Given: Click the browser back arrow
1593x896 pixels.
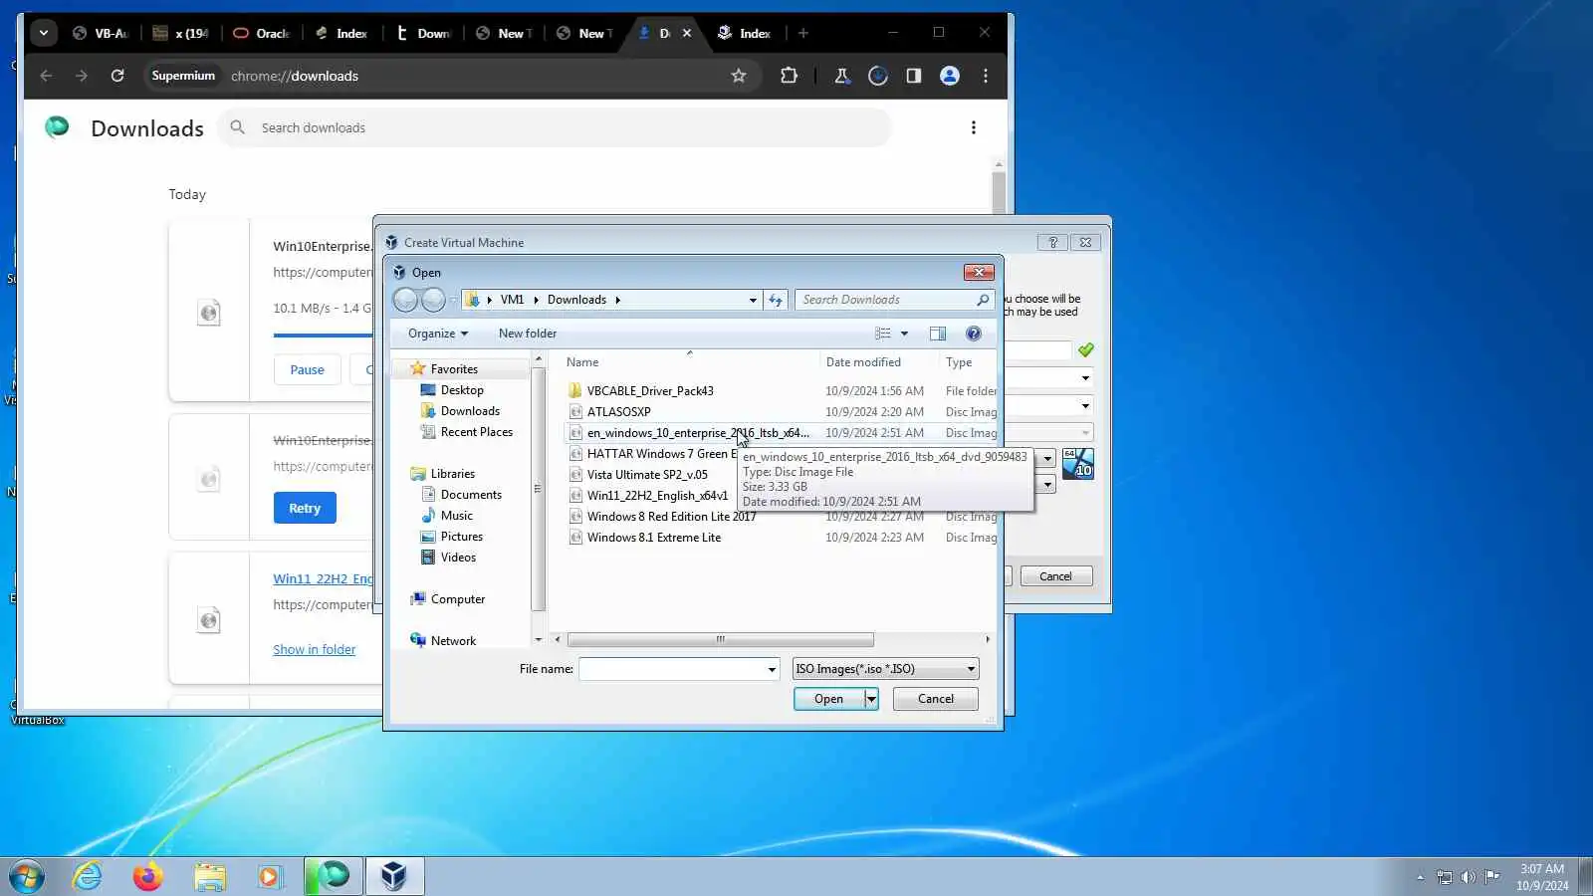Looking at the screenshot, I should click(x=46, y=76).
